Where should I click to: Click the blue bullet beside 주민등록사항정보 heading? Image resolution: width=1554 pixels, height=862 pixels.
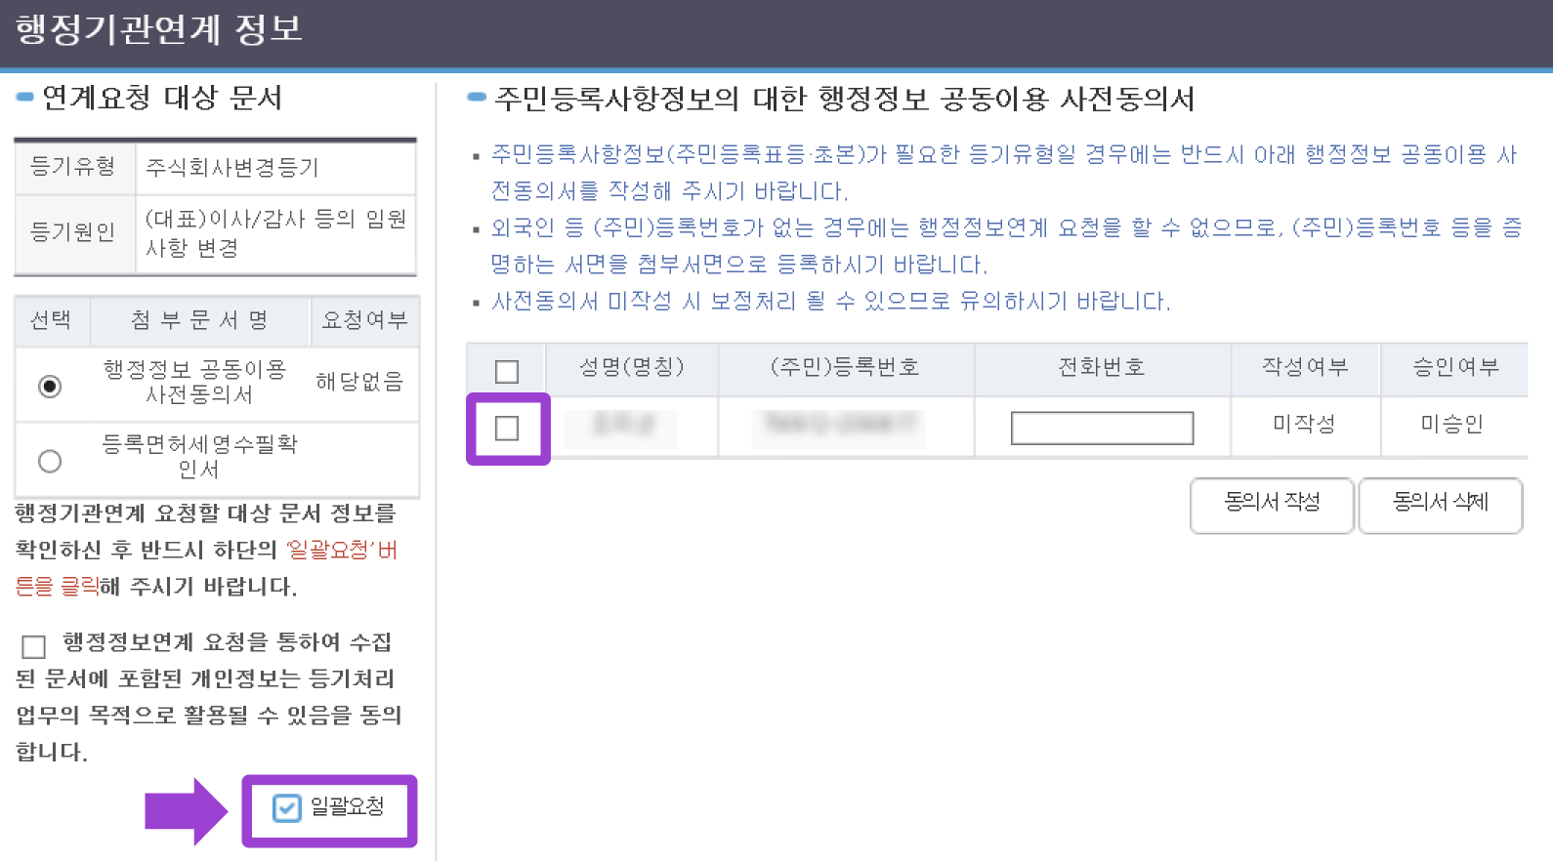tap(477, 98)
